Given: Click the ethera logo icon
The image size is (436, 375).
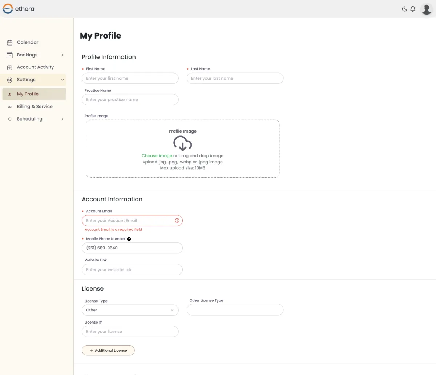Looking at the screenshot, I should point(8,9).
